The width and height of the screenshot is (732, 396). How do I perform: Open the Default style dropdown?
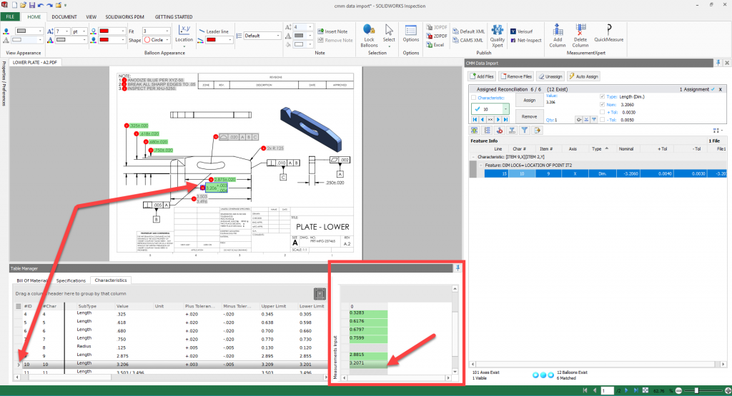tap(278, 36)
